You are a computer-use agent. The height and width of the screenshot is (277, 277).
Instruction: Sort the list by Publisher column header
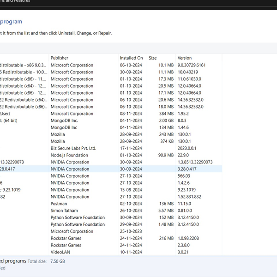[59, 58]
